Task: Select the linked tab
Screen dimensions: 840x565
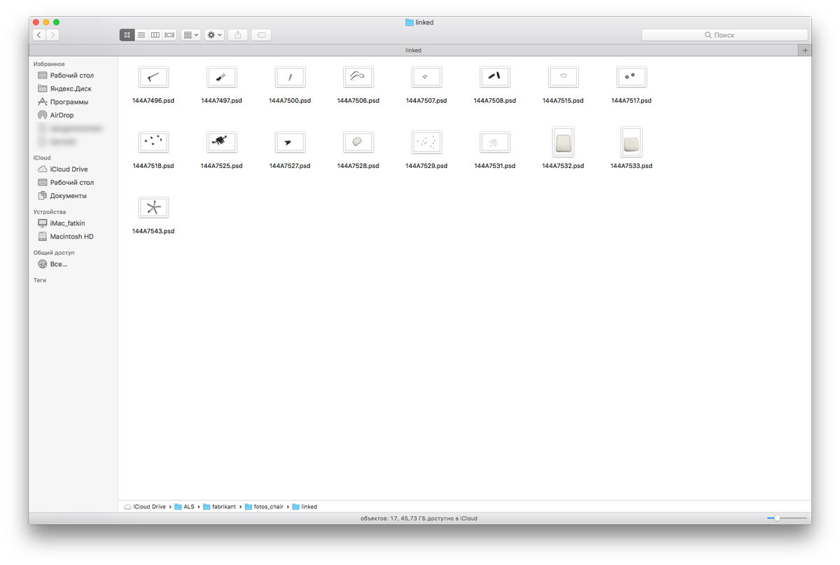Action: coord(413,50)
